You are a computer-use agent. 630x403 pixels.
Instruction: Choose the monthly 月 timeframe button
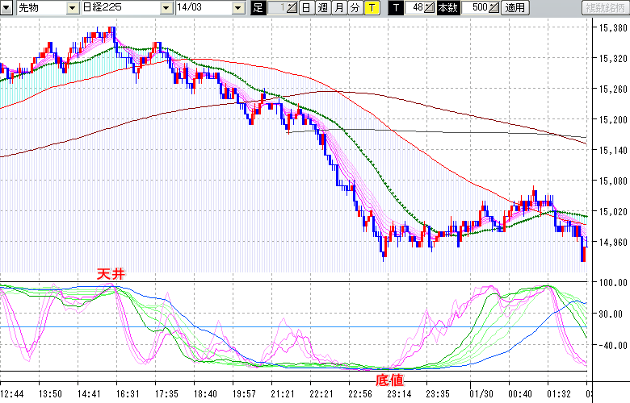click(338, 8)
